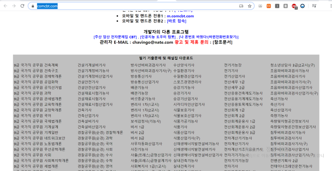332x171 pixels.
Task: Select 9급 국가직 공무원 건축계획
Action: pos(36,65)
